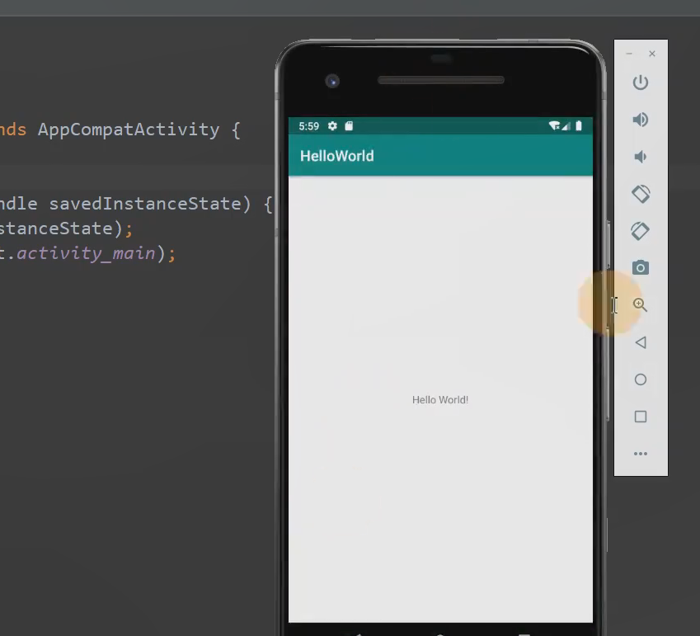Close the emulator toolbar window
Screen dimensions: 700x636
652,54
